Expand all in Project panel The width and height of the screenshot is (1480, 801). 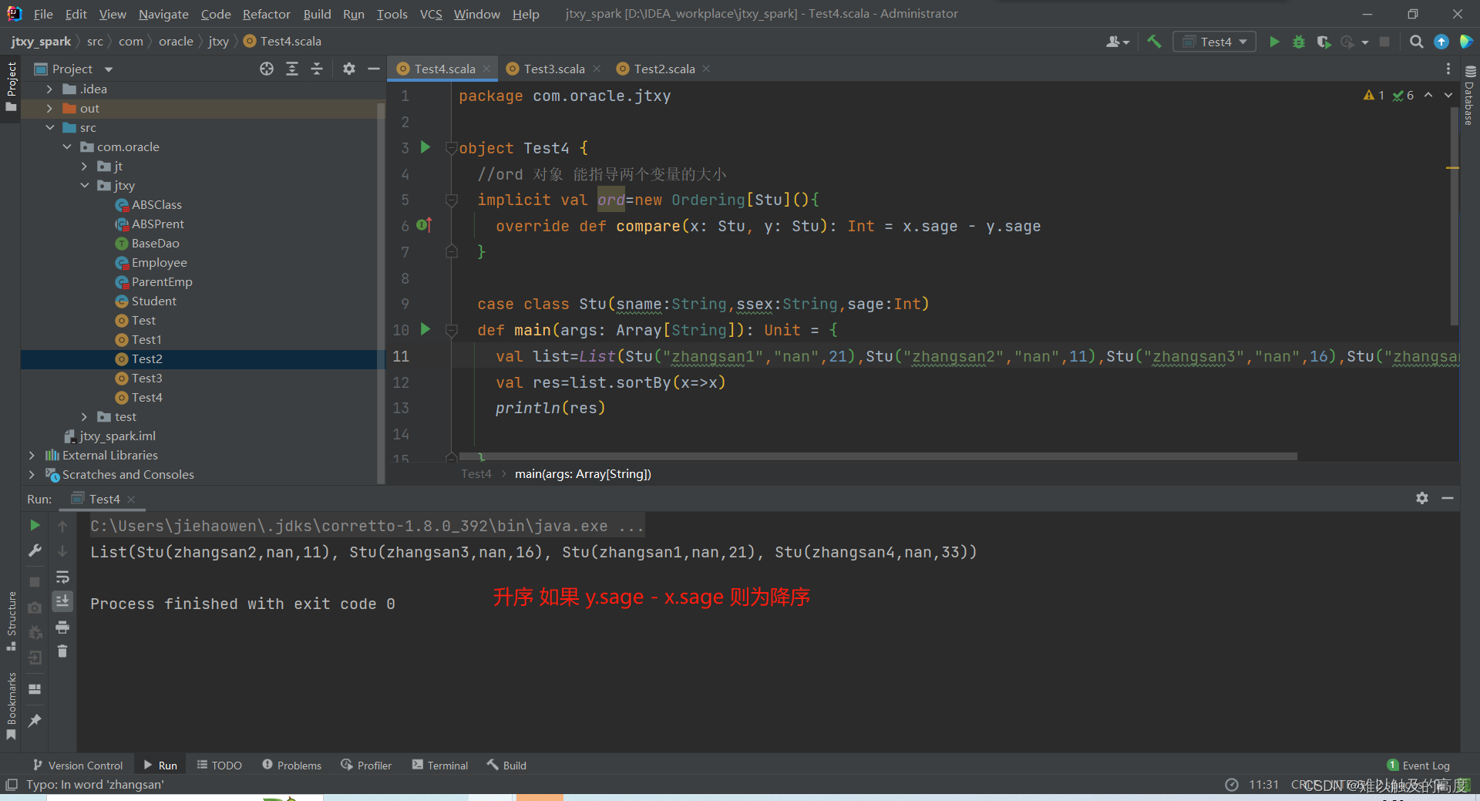(x=292, y=69)
